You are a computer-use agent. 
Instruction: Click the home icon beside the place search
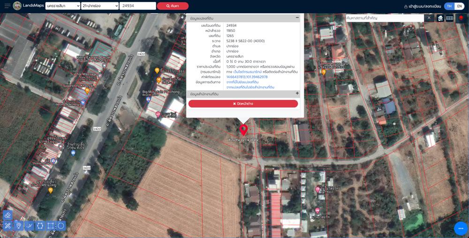point(440,18)
